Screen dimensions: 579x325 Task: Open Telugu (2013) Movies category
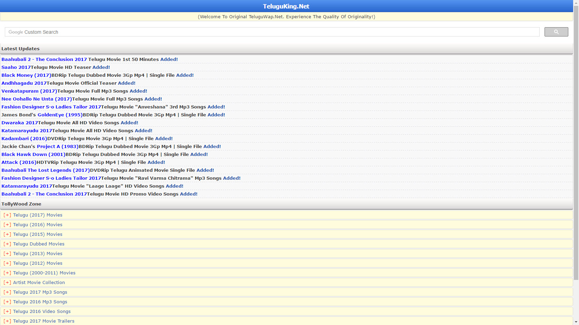[38, 253]
